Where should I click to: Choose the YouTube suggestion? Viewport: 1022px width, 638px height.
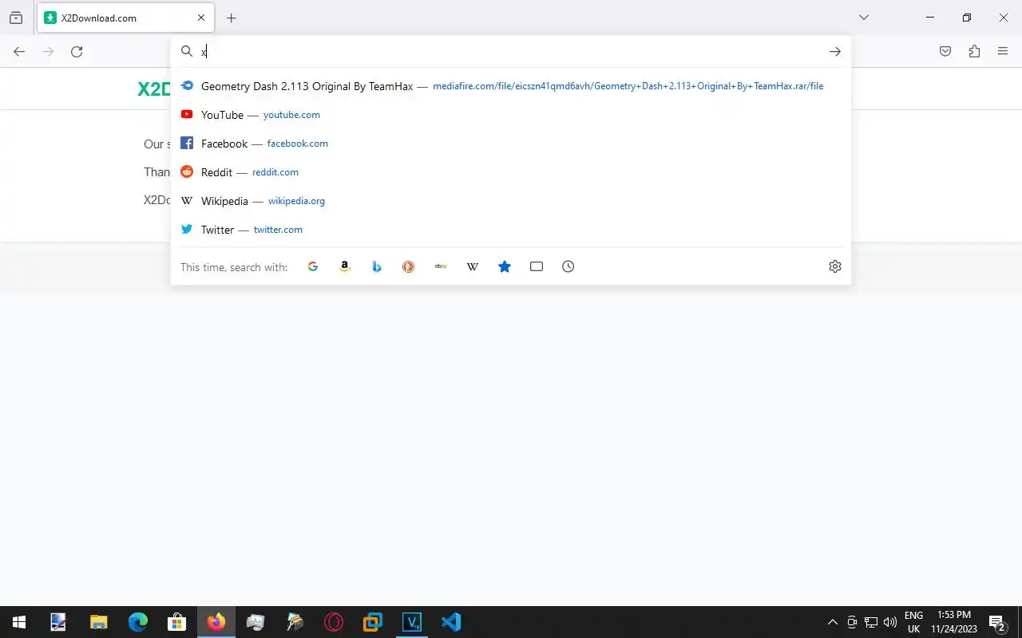coord(511,115)
